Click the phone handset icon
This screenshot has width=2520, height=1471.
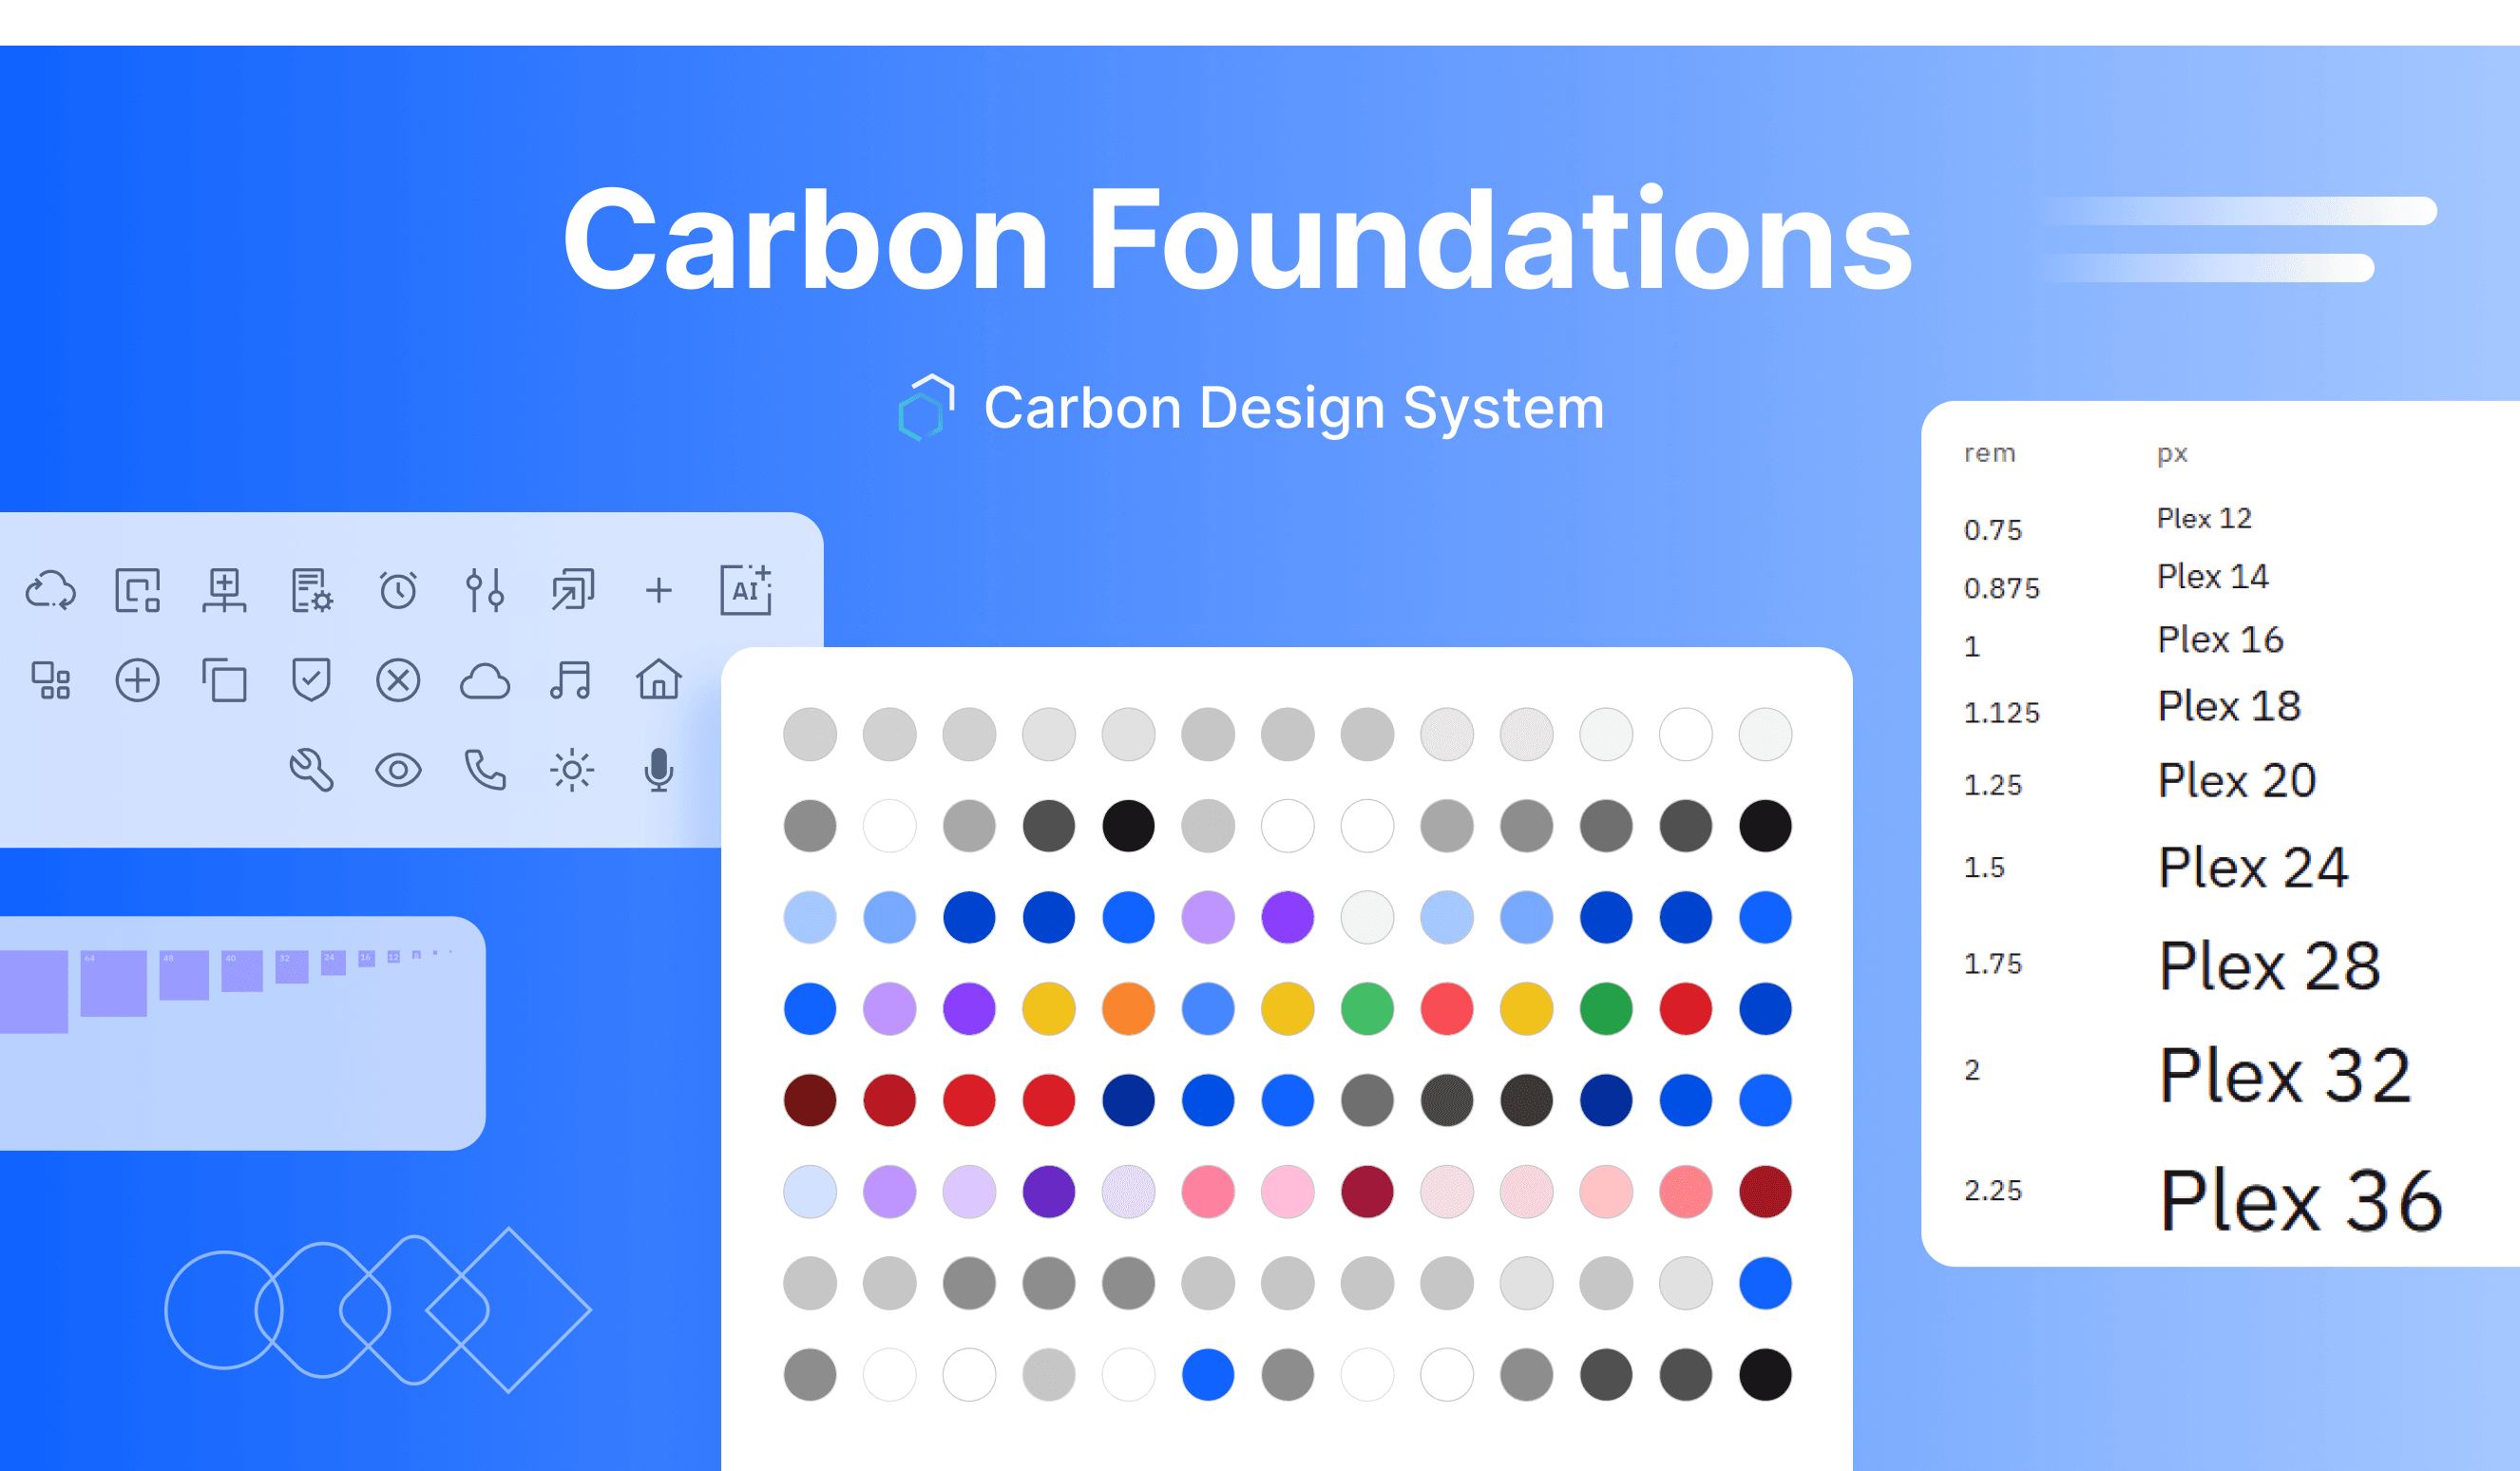coord(485,770)
